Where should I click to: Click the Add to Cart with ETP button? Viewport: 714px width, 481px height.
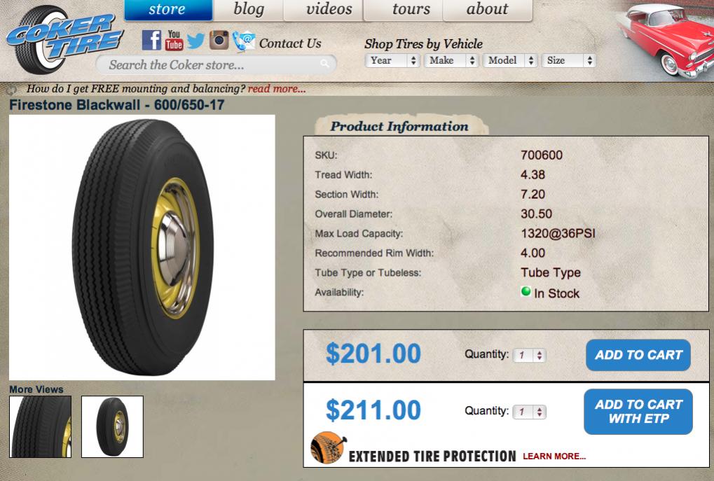[x=638, y=412]
